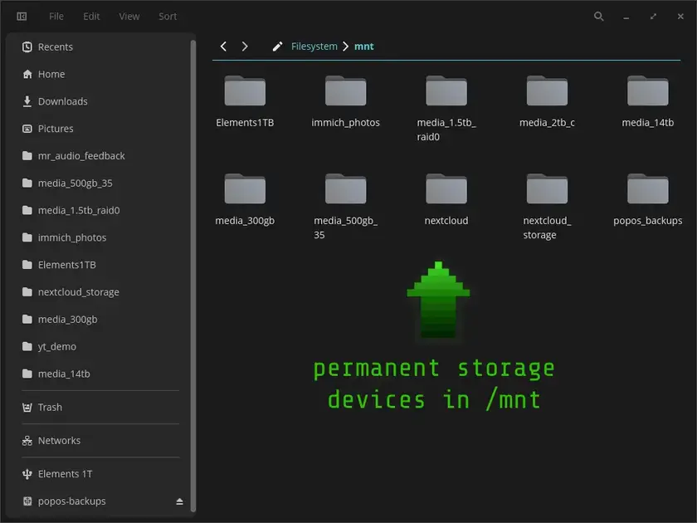The width and height of the screenshot is (697, 523).
Task: Click the folder icon beside yt_demo
Action: [27, 346]
